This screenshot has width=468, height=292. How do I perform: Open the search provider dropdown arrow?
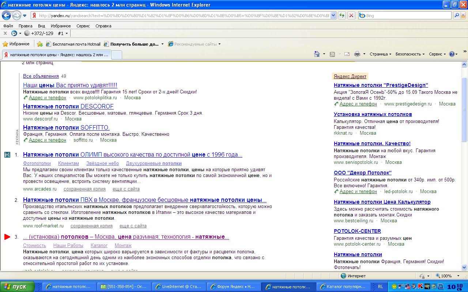(x=463, y=16)
